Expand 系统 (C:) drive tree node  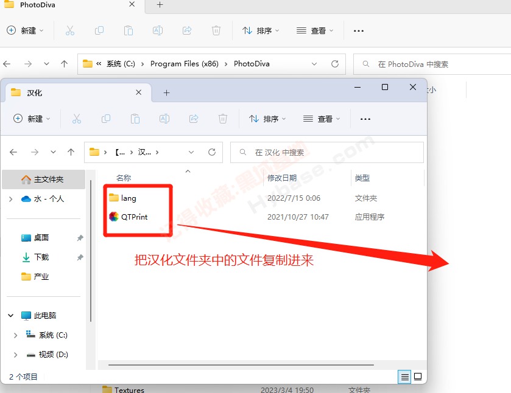15,335
